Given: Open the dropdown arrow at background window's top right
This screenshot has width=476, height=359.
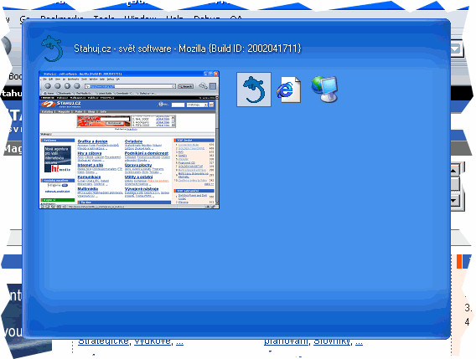Looking at the screenshot, I should tap(456, 49).
